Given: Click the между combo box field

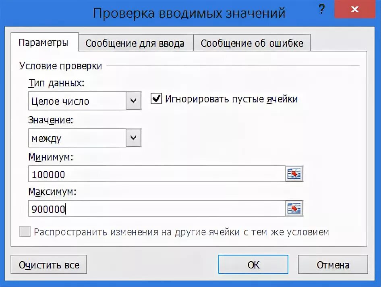Looking at the screenshot, I should point(77,139).
